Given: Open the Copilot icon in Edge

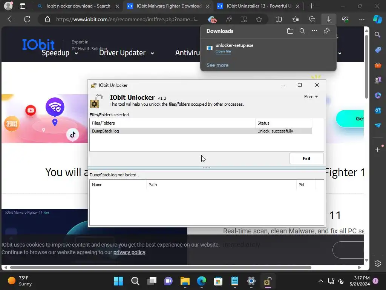Looking at the screenshot, I should pos(377,19).
